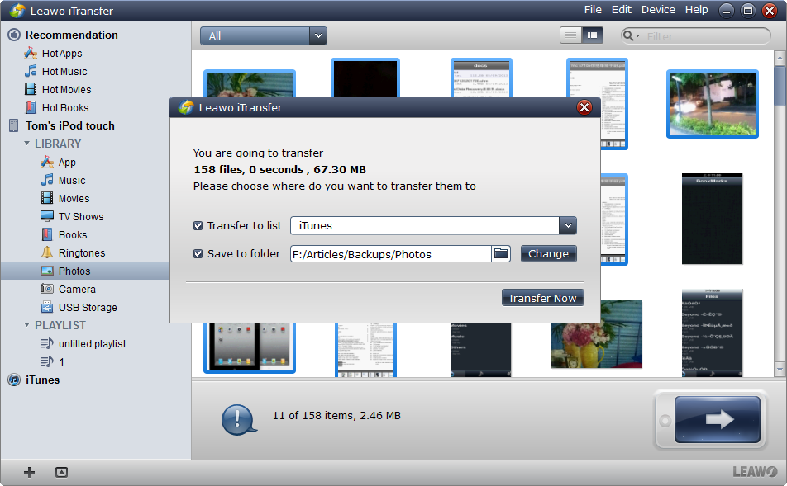Select the iPad home screens thumbnail

(250, 347)
